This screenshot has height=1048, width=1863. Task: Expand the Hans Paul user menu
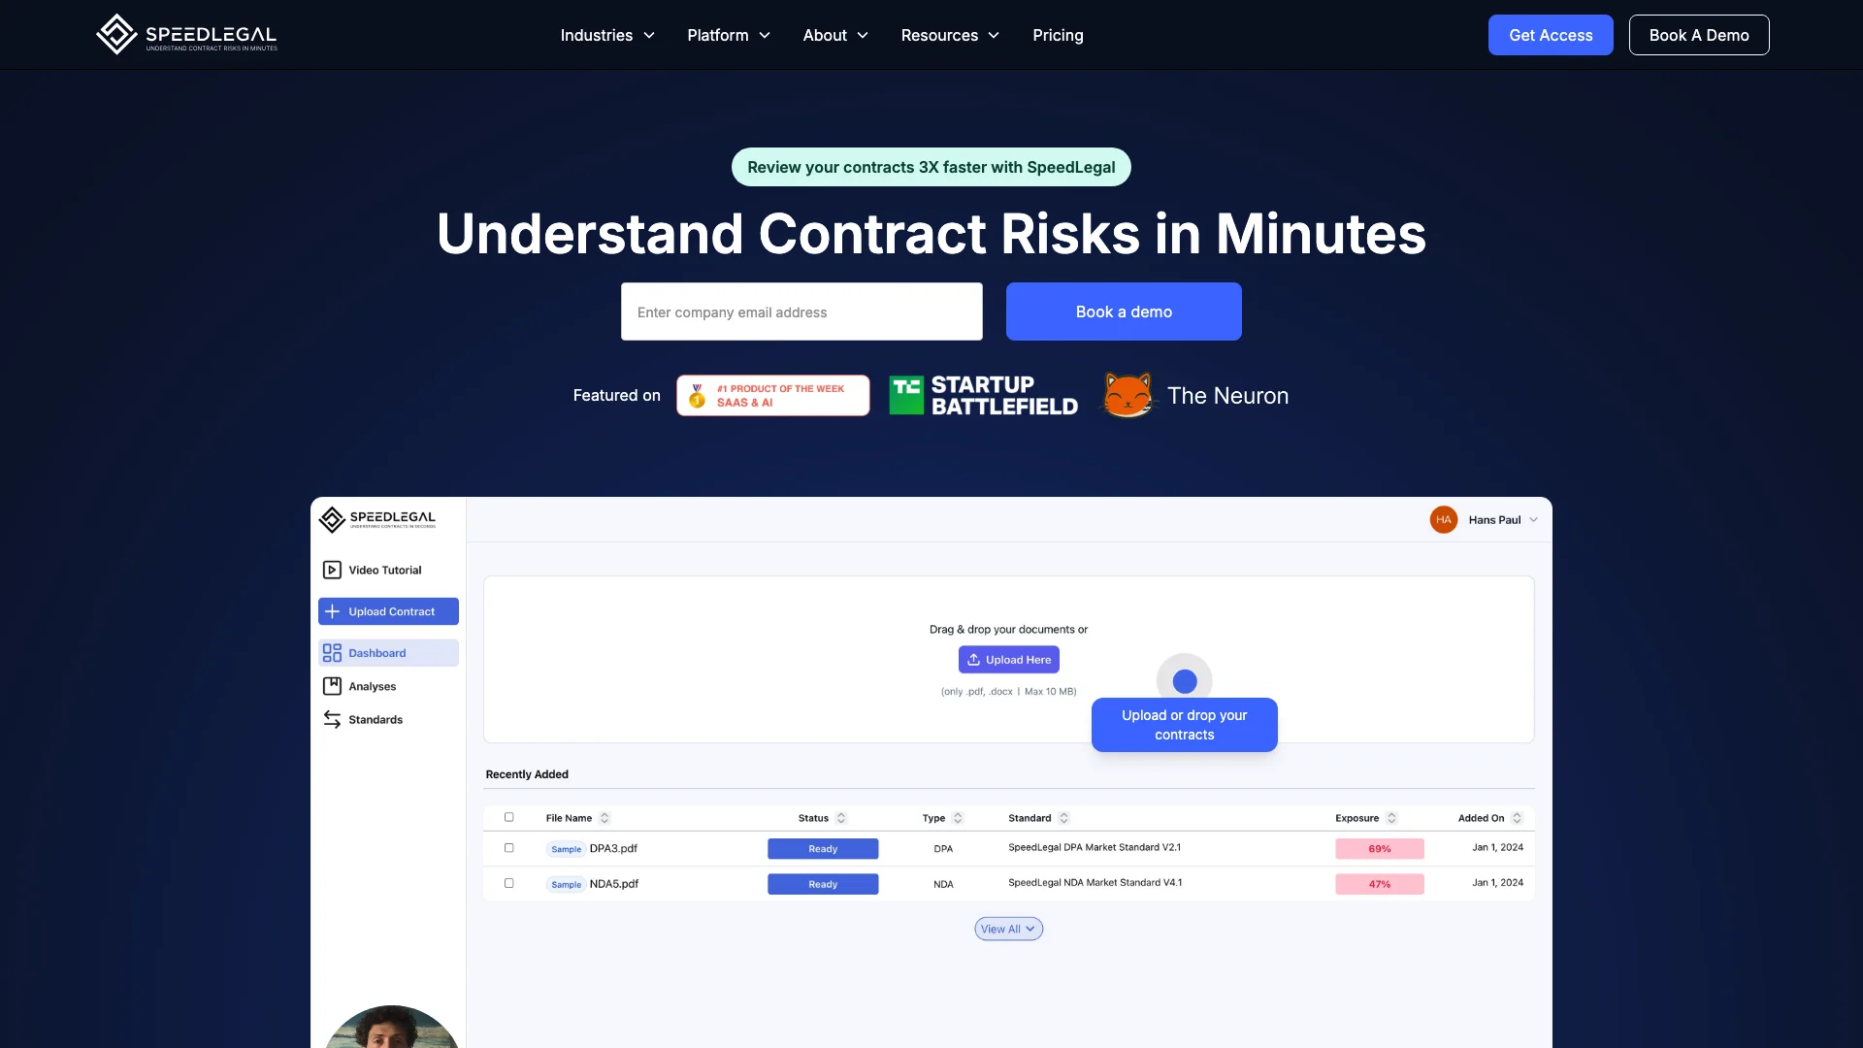tap(1533, 519)
